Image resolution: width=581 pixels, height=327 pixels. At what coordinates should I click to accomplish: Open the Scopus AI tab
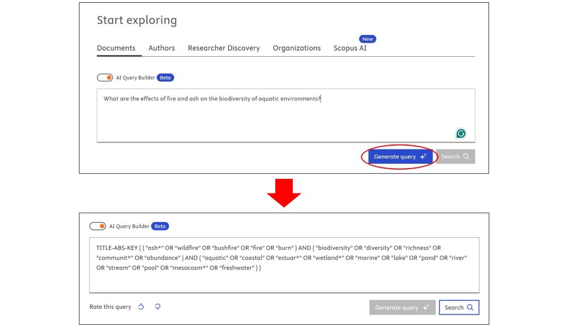350,48
